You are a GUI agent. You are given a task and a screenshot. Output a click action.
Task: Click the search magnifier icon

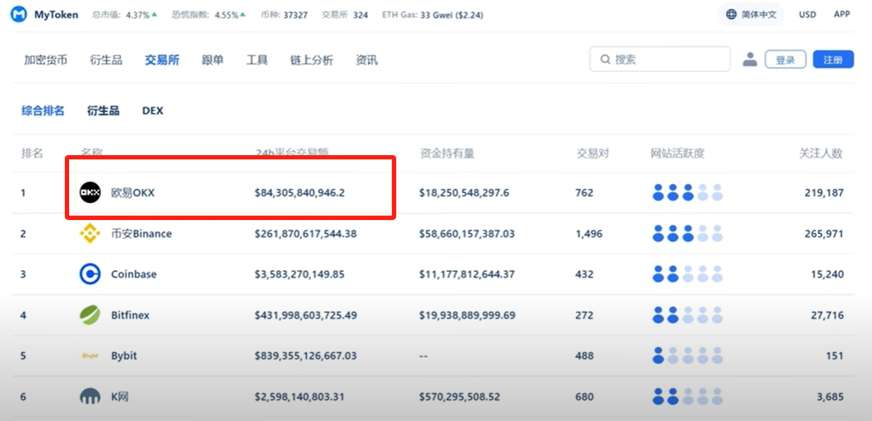605,60
